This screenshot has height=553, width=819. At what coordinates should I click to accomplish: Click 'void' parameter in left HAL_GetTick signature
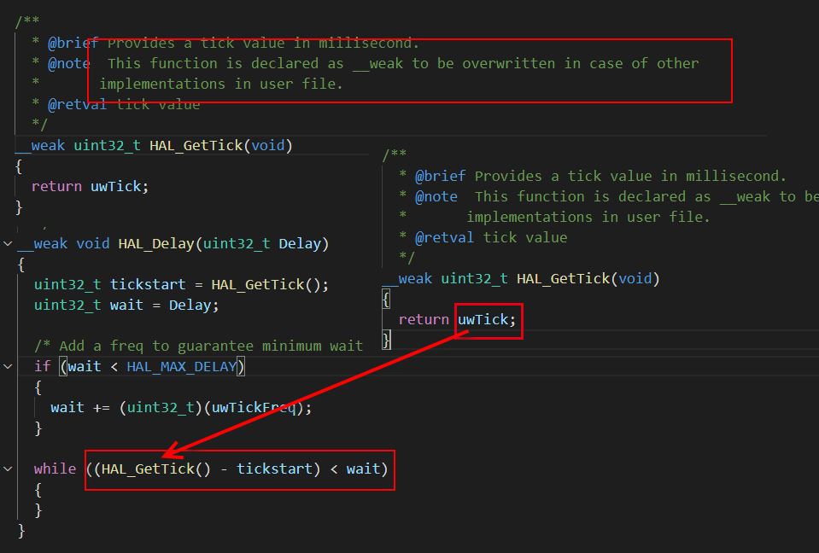click(x=268, y=145)
